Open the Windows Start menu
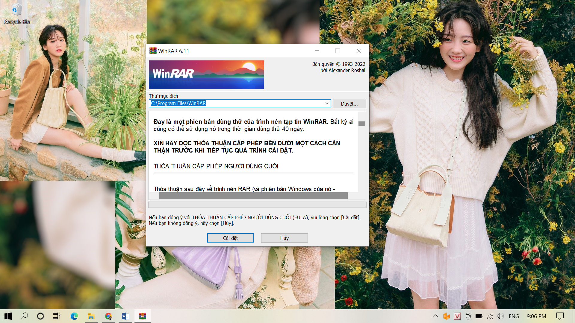Viewport: 575px width, 323px height. point(8,316)
